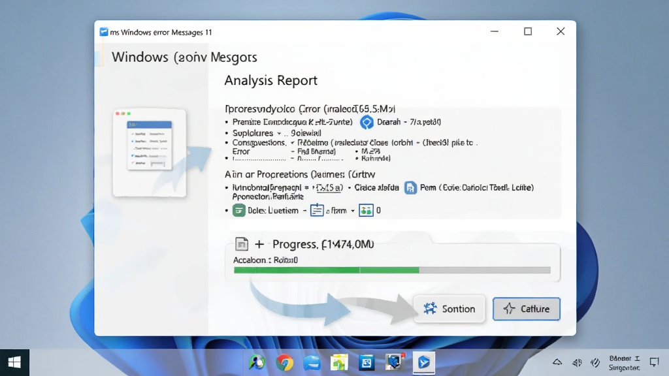This screenshot has width=669, height=376.
Task: Open the shield taskbar icon
Action: pyautogui.click(x=395, y=362)
